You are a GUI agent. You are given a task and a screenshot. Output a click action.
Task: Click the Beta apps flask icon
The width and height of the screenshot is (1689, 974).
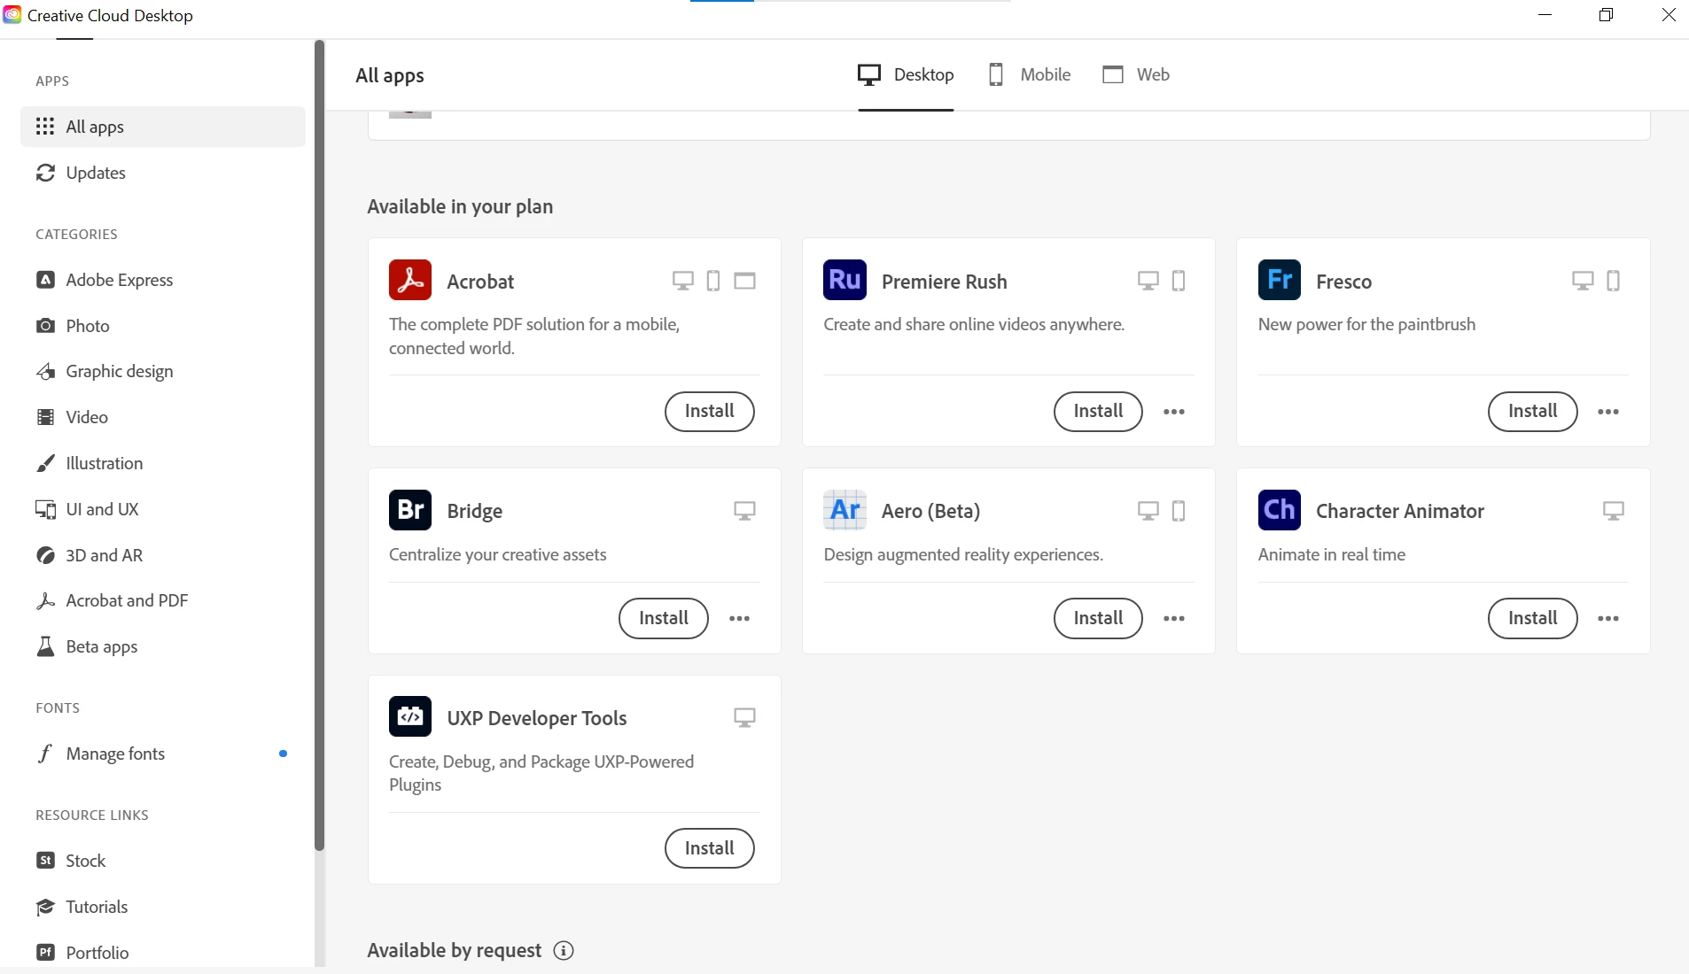point(45,646)
